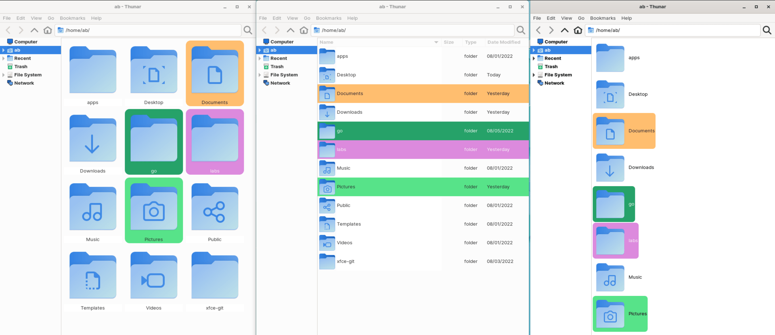
Task: Go up to parent folder in left window
Action: click(x=34, y=30)
